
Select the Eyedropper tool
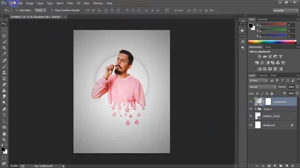tap(4, 54)
